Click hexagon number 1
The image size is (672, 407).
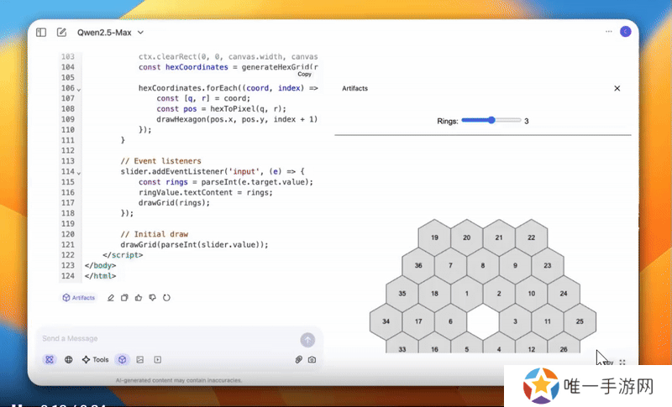[x=467, y=294]
